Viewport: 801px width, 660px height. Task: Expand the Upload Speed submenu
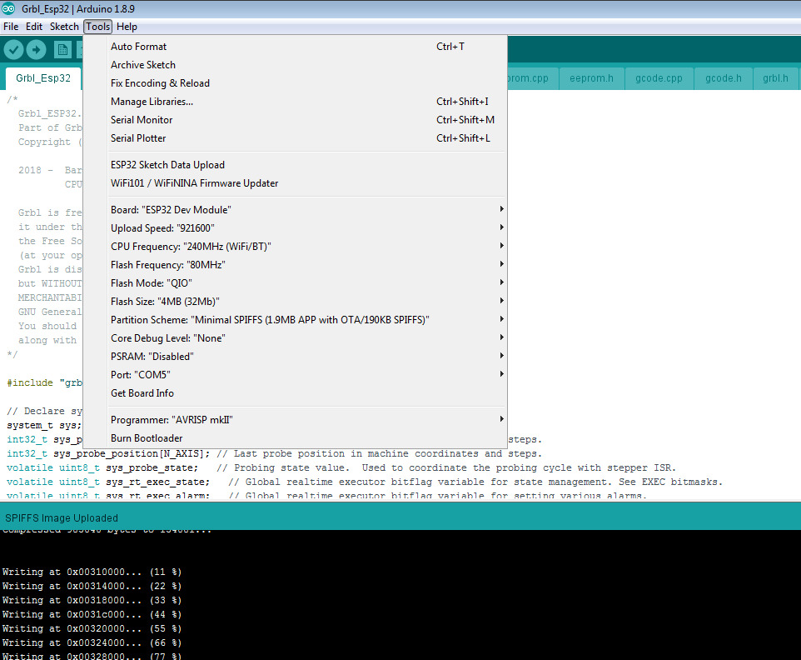tap(296, 228)
